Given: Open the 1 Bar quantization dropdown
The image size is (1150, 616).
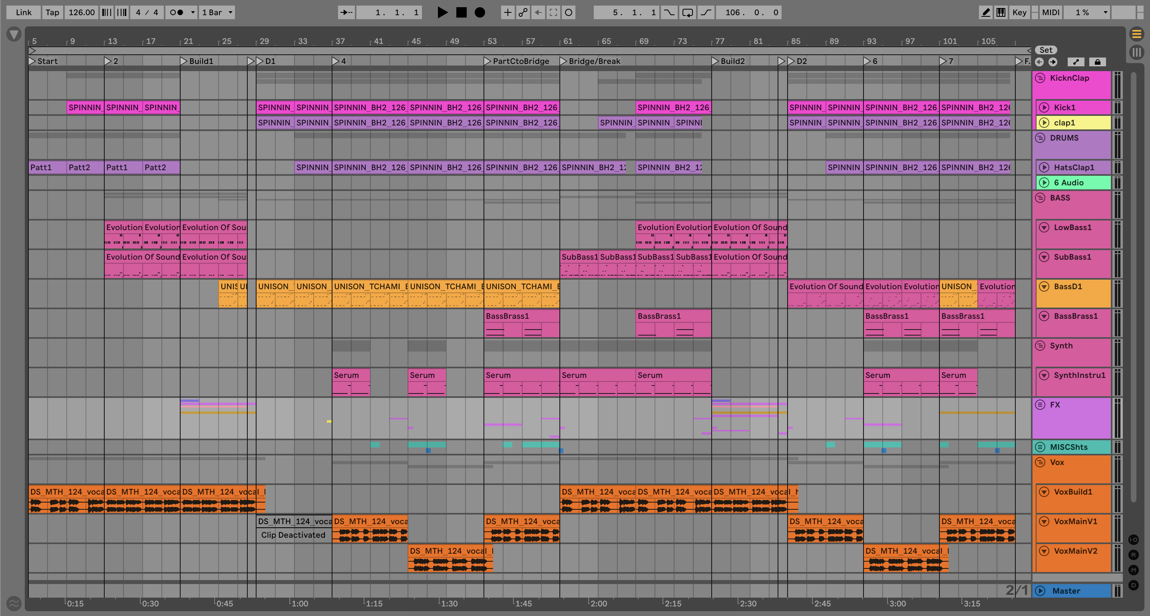Looking at the screenshot, I should (x=217, y=12).
